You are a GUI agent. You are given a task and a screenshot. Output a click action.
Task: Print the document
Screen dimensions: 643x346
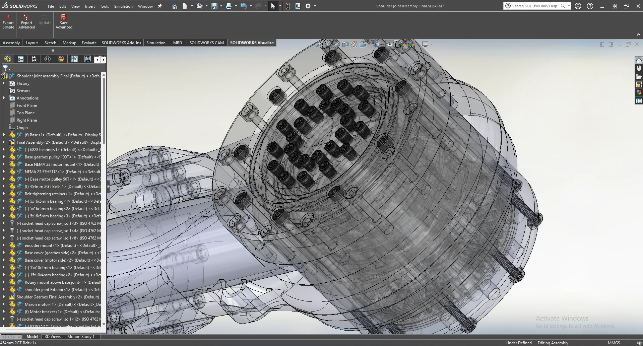click(x=229, y=6)
